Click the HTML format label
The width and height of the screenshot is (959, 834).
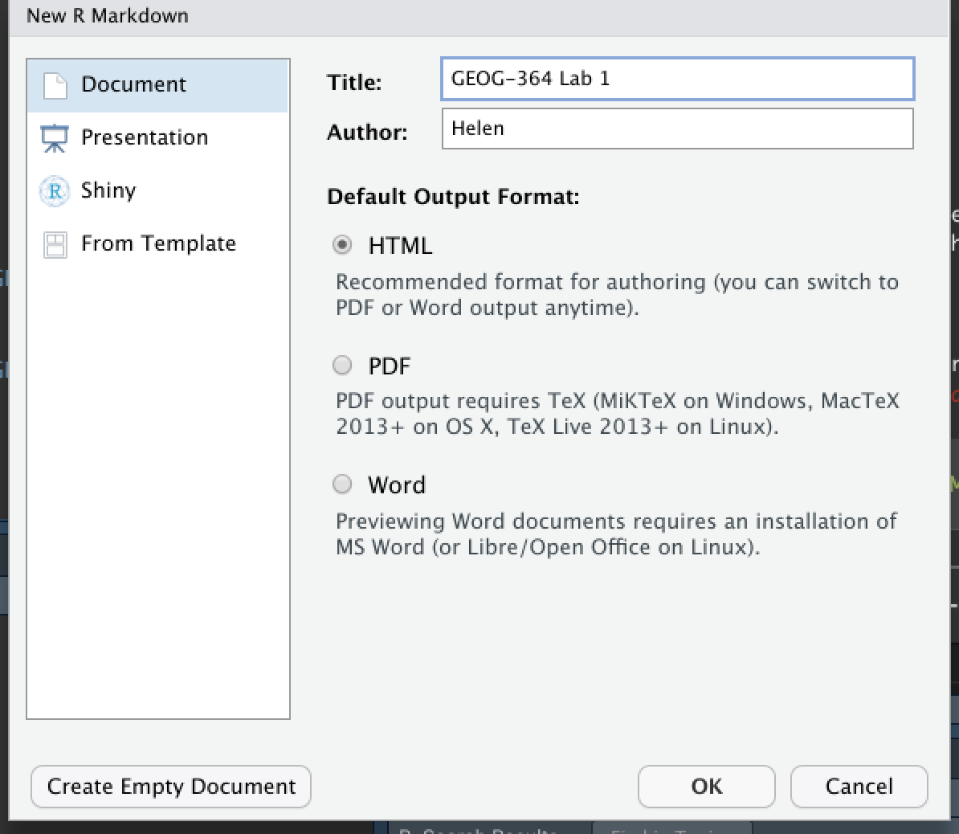click(x=400, y=246)
